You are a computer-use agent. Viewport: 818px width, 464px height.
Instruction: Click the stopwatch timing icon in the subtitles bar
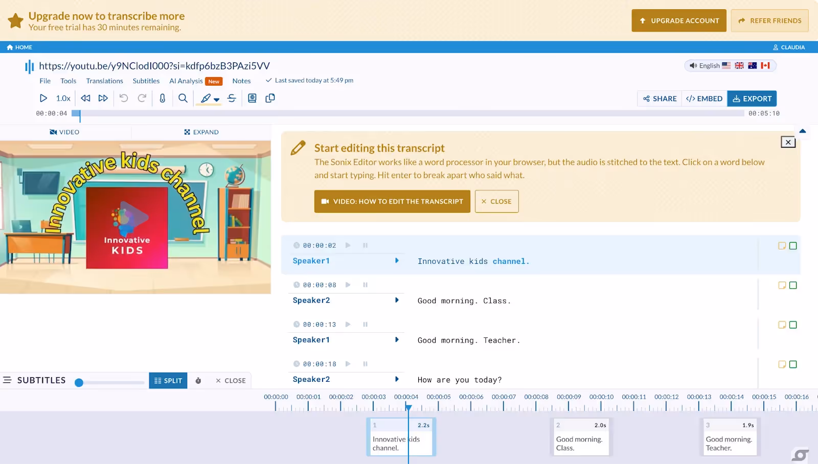tap(198, 381)
